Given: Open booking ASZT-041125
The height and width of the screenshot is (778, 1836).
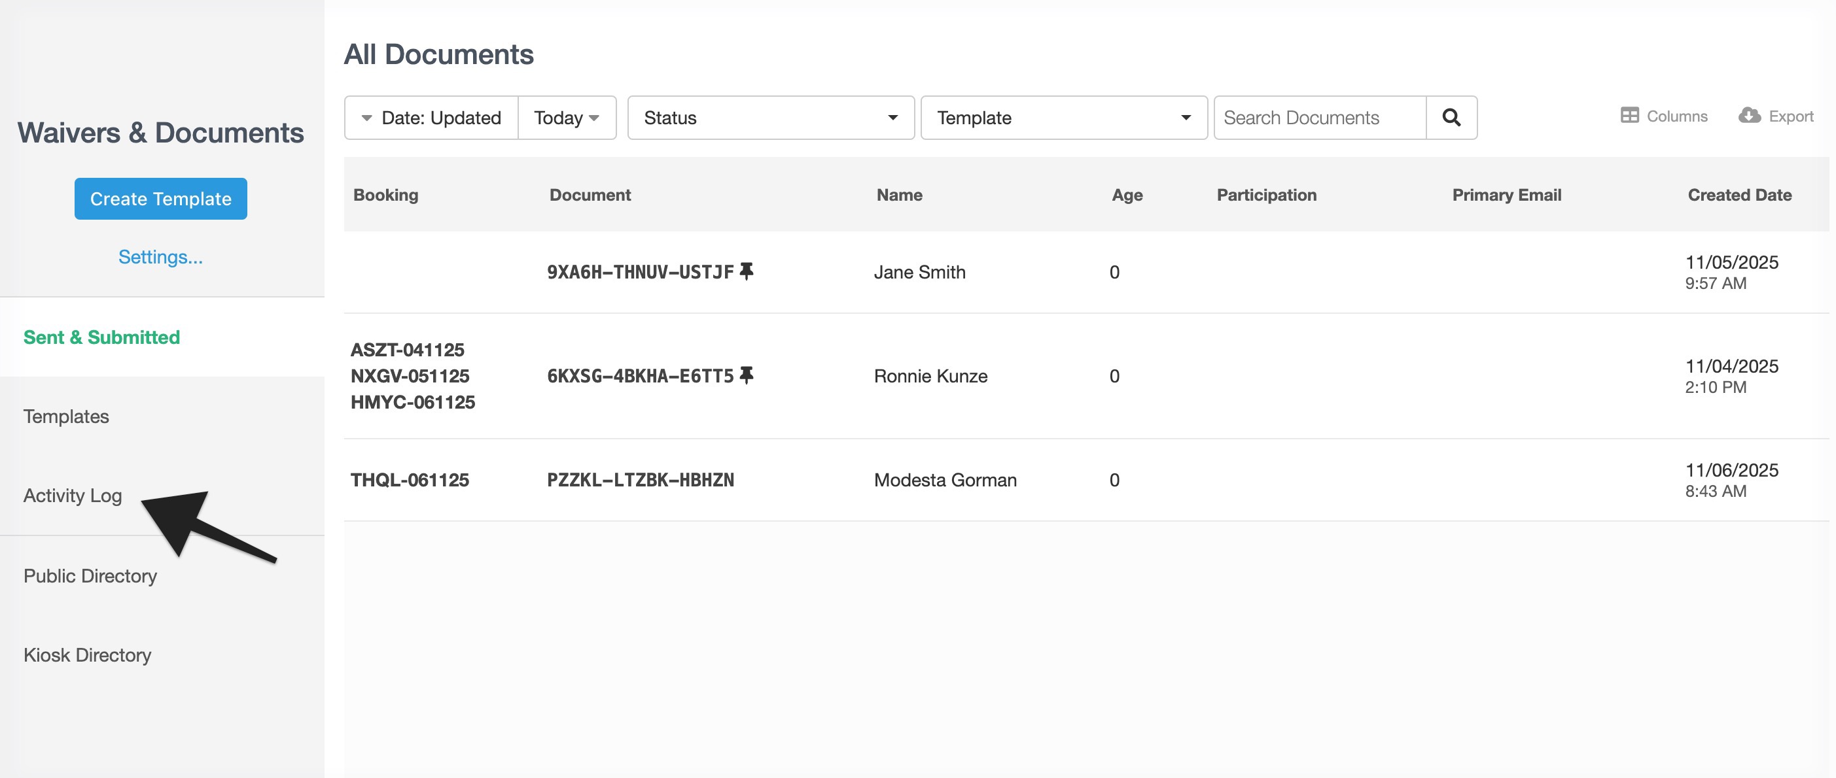Looking at the screenshot, I should coord(407,350).
